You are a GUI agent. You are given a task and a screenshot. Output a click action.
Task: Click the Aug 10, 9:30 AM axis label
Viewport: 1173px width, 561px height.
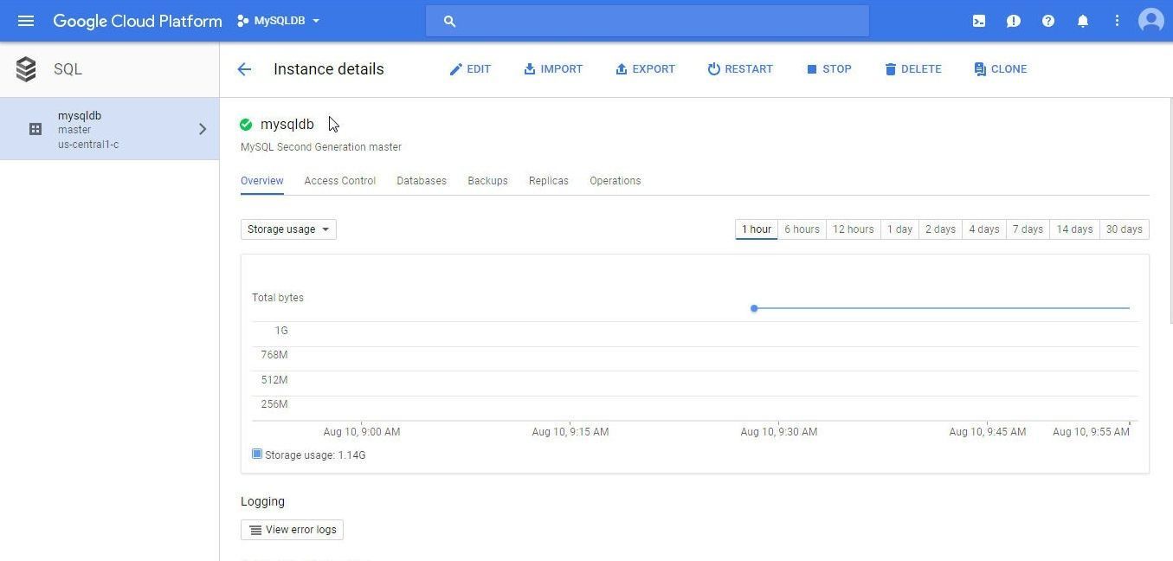tap(779, 432)
